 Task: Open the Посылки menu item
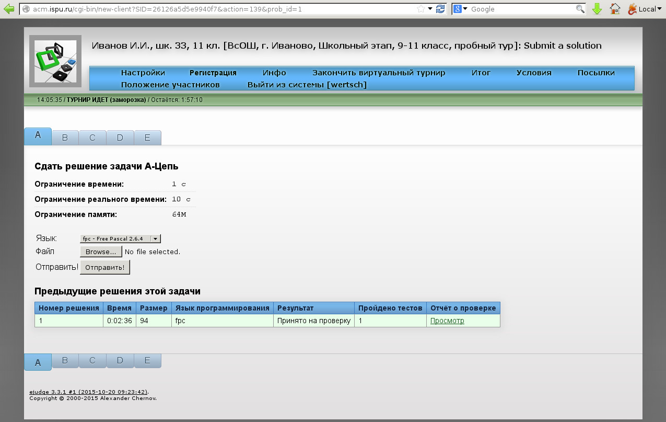(595, 73)
